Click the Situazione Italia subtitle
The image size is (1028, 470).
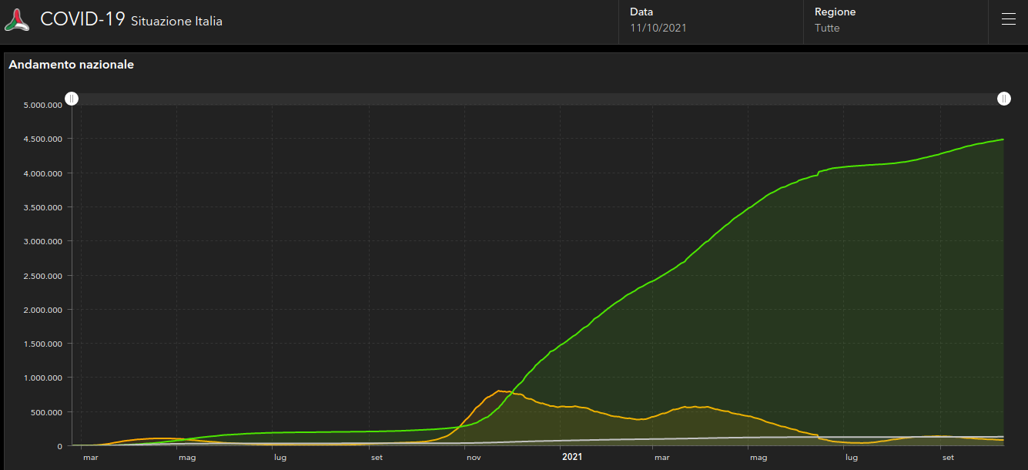point(176,22)
